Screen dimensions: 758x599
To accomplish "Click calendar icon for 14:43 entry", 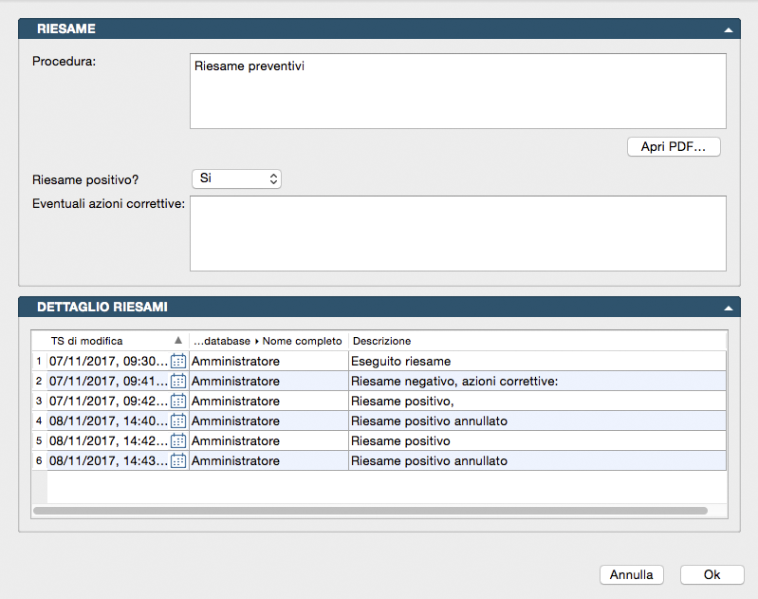I will tap(178, 460).
